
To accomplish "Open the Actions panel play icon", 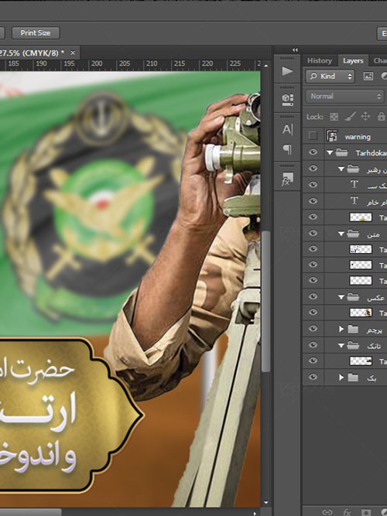I will (287, 70).
